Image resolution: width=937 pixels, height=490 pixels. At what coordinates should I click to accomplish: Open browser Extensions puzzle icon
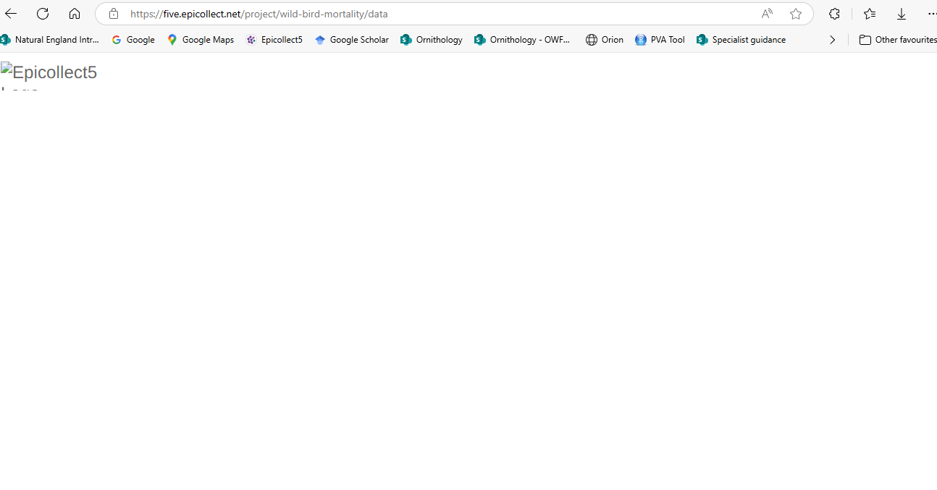pos(834,14)
